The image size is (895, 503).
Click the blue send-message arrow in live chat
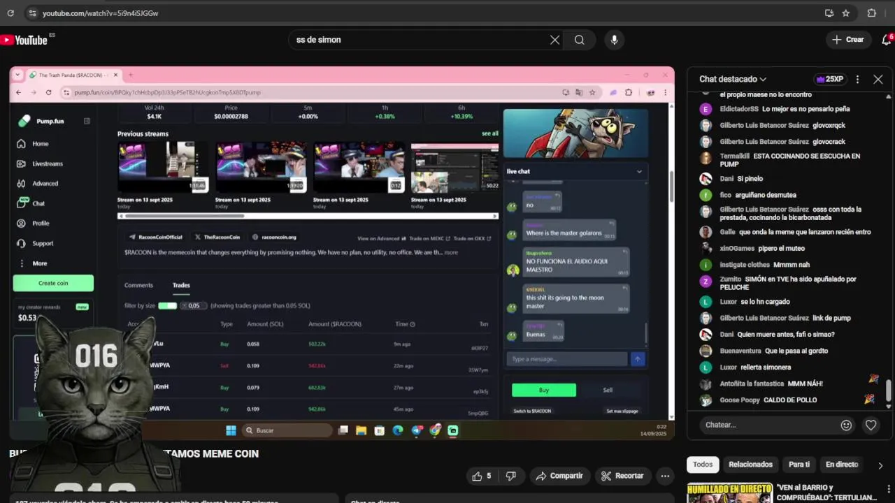637,358
